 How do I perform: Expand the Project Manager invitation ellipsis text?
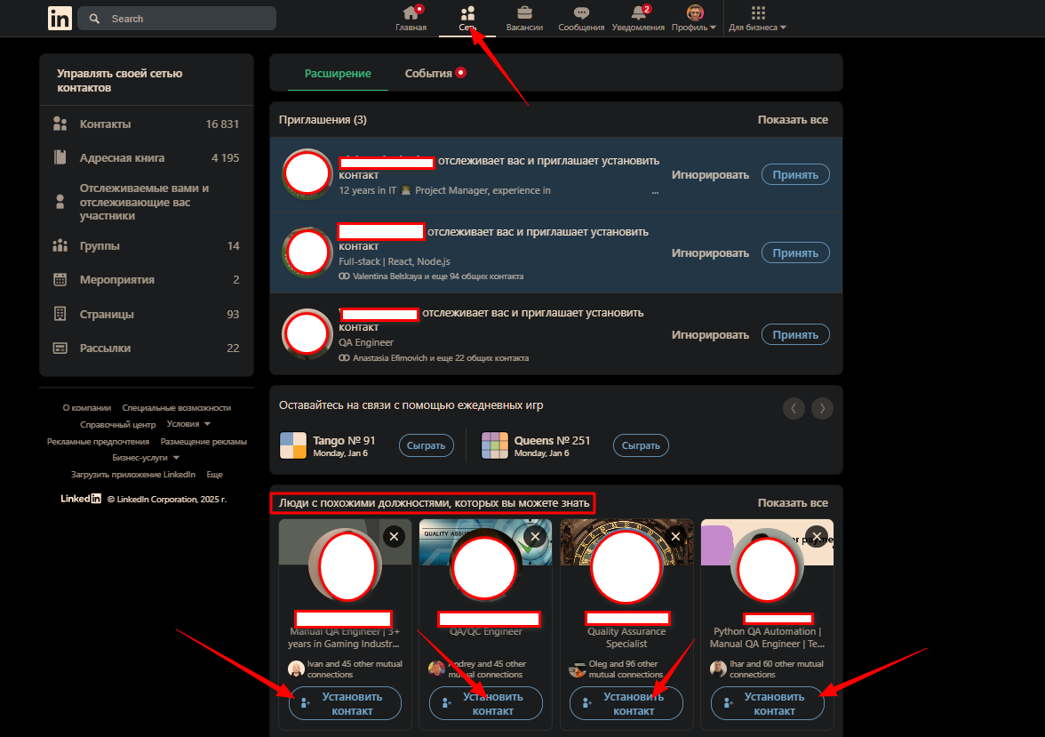pos(655,191)
